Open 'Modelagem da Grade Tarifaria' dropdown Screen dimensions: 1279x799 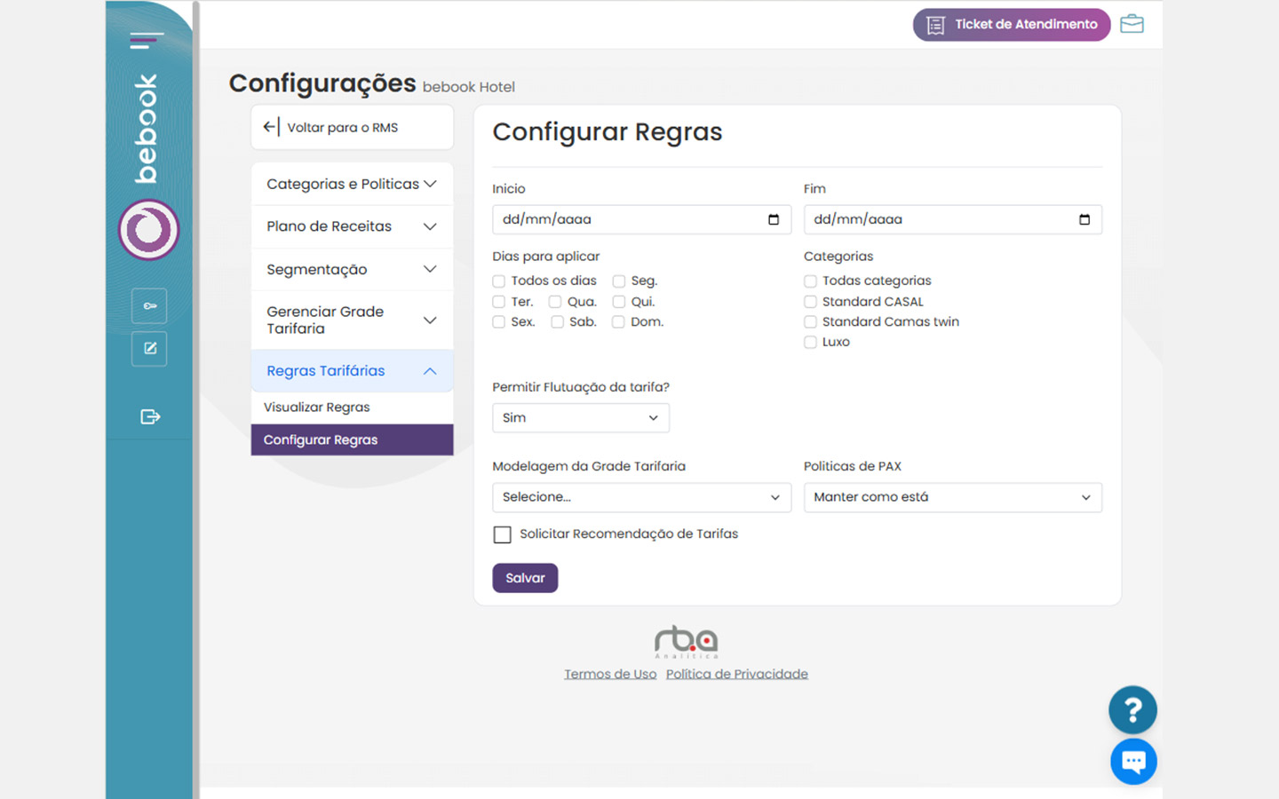coord(641,497)
